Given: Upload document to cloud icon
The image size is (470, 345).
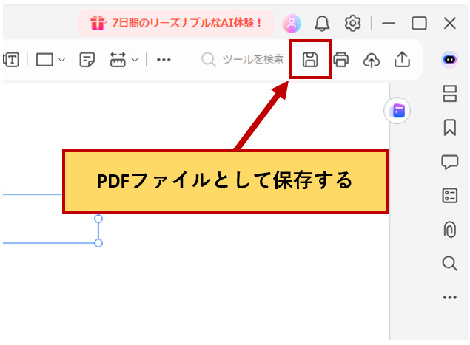Looking at the screenshot, I should click(372, 60).
